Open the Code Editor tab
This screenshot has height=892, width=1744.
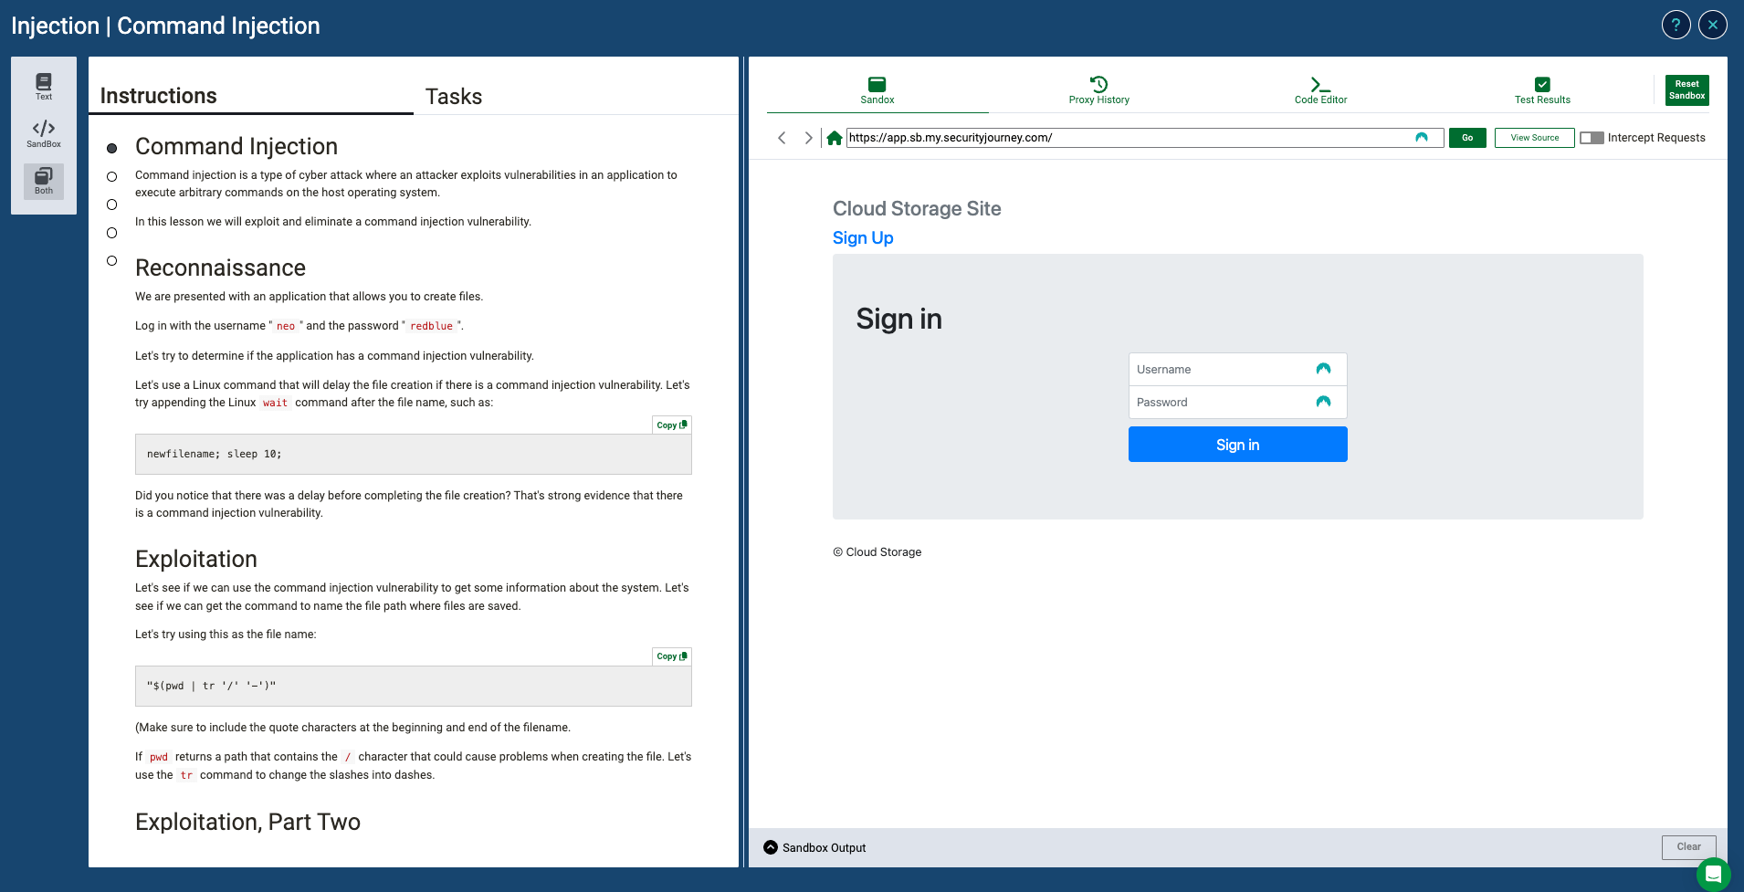(1320, 89)
